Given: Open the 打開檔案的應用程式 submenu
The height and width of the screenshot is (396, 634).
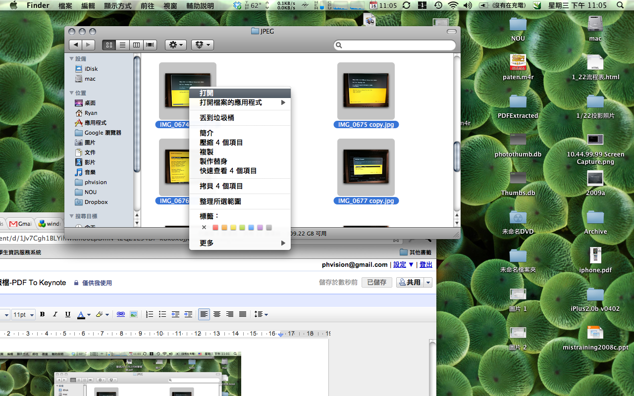Looking at the screenshot, I should pos(240,102).
